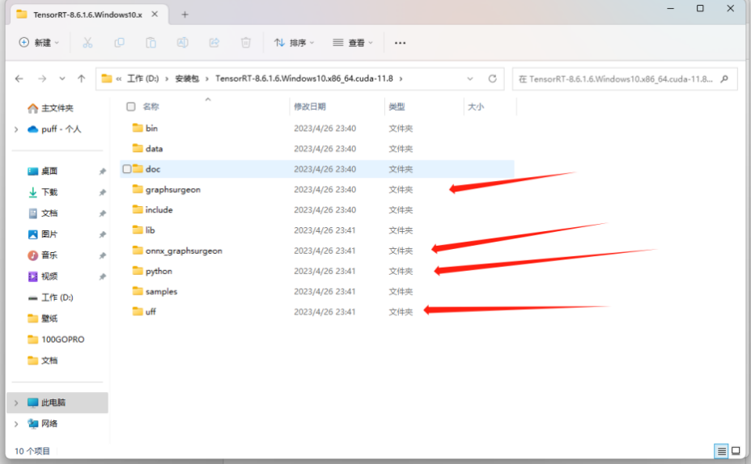Screen dimensions: 751x464
Task: Click the search magnifier icon
Action: click(724, 79)
